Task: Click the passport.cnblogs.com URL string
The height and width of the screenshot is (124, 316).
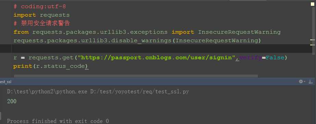Action: pos(157,58)
